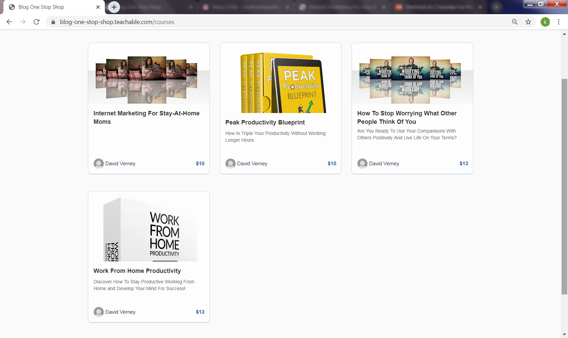568x338 pixels.
Task: Click David Verney avatar on Worrying course
Action: point(362,164)
